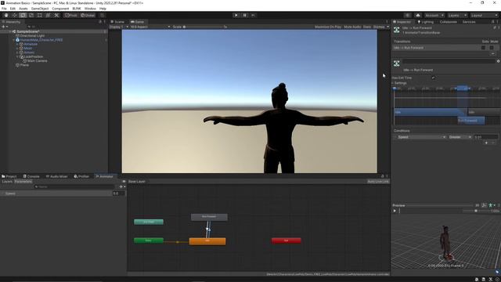501x282 pixels.
Task: Select Main Camera in Hierarchy
Action: (x=37, y=61)
